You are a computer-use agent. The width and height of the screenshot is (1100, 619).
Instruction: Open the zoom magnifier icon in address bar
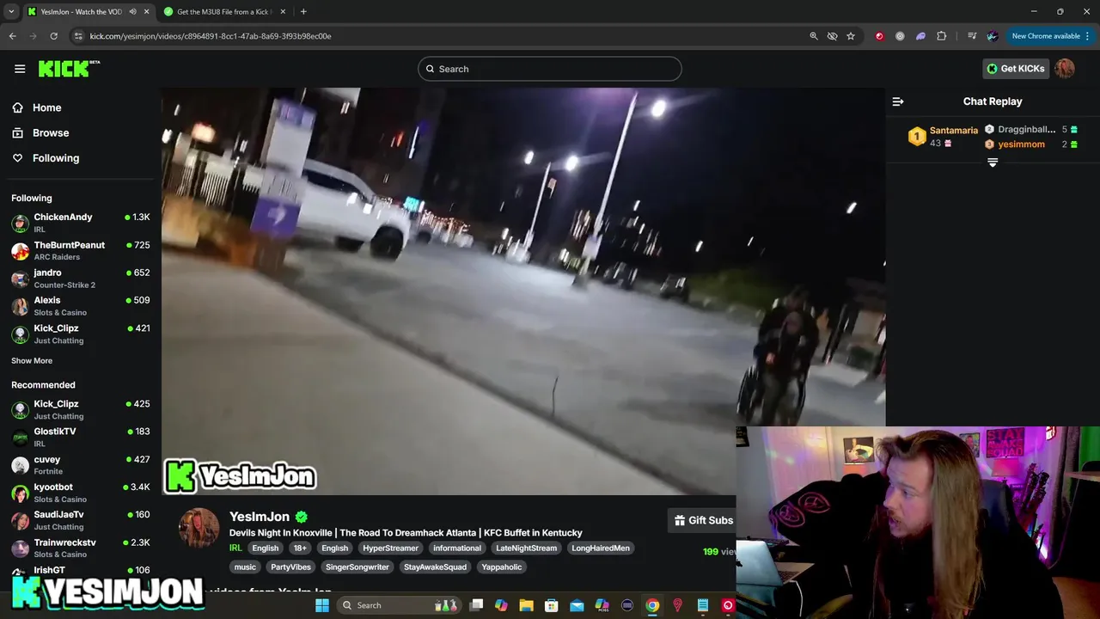pos(814,36)
